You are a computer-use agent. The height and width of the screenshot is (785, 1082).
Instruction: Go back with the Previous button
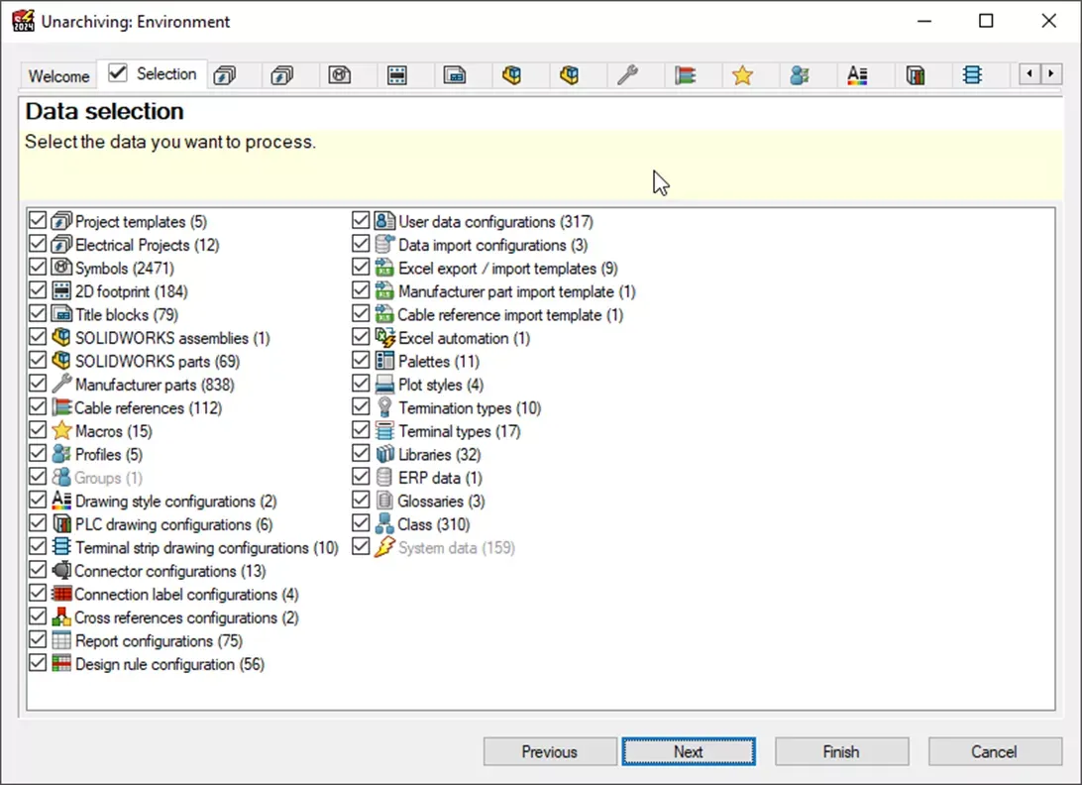[550, 751]
